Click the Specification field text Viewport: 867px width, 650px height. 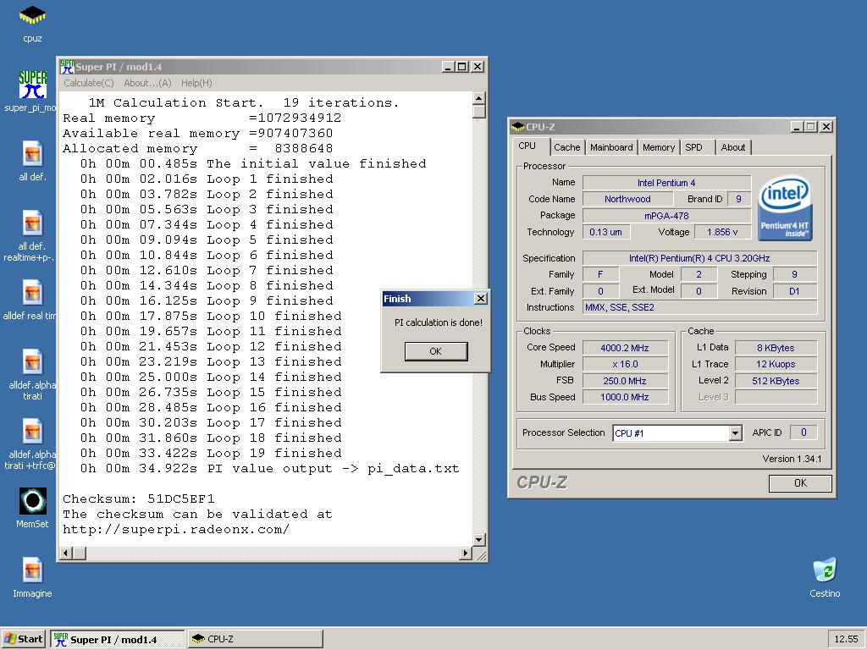pos(699,258)
